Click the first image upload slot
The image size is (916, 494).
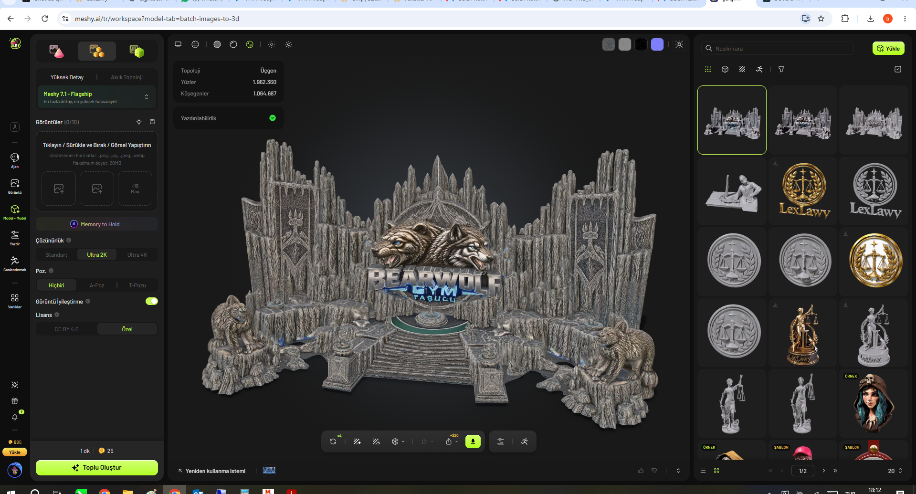(59, 189)
